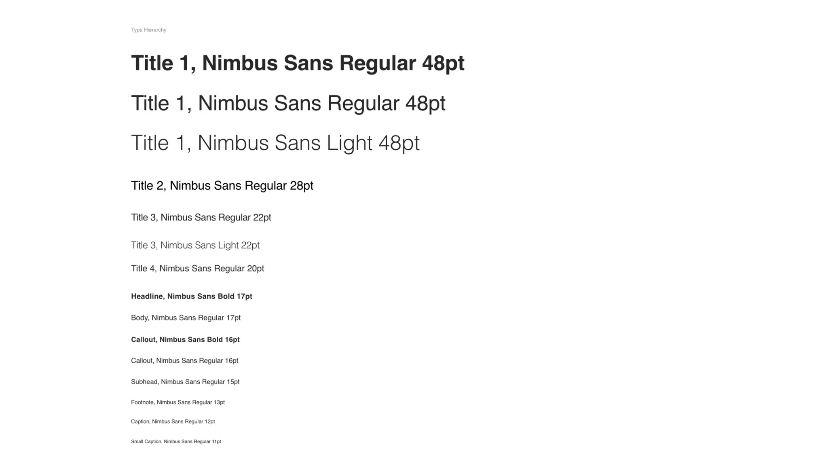Click the Caption Regular 12pt line

(173, 422)
